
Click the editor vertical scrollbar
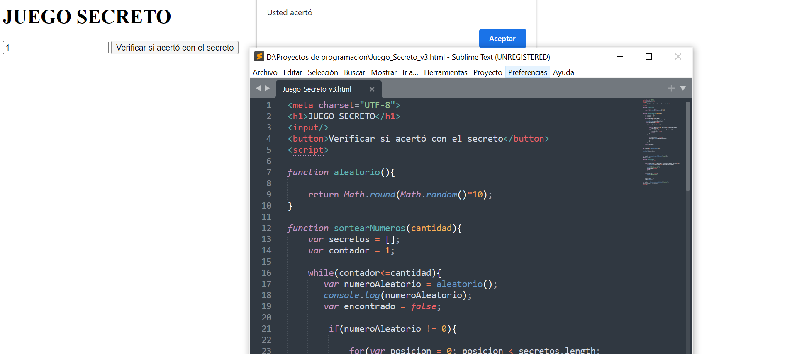[x=688, y=146]
